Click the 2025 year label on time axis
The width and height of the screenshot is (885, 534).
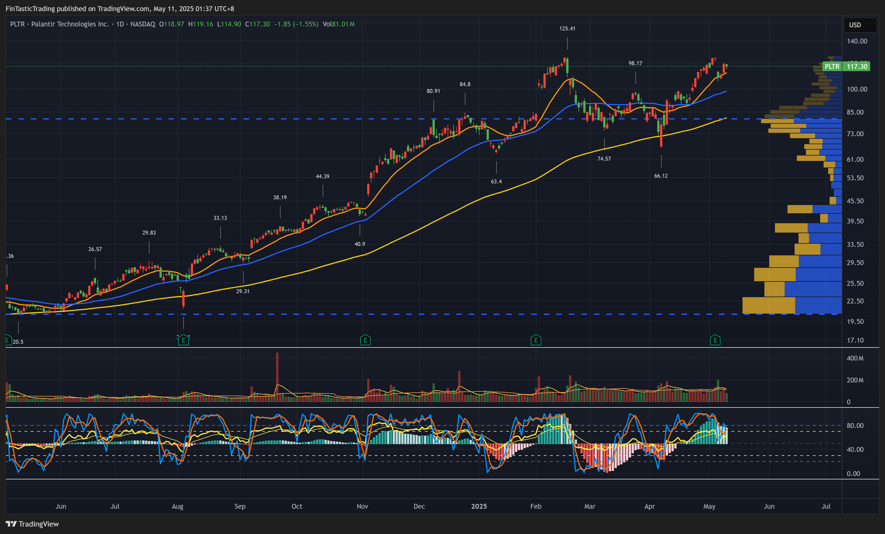click(479, 506)
